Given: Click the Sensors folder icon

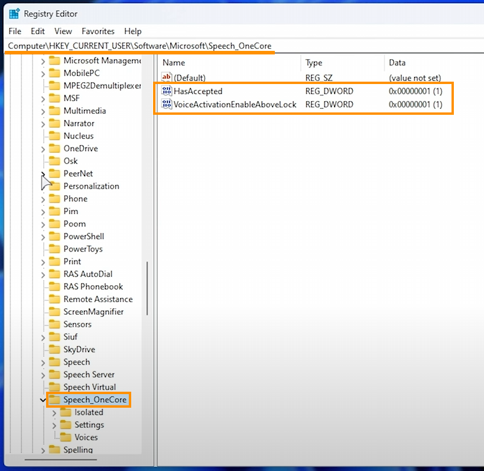Looking at the screenshot, I should (54, 324).
